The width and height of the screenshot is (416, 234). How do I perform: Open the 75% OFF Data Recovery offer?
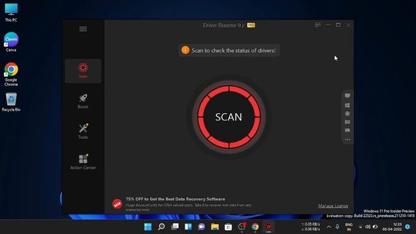pos(175,199)
